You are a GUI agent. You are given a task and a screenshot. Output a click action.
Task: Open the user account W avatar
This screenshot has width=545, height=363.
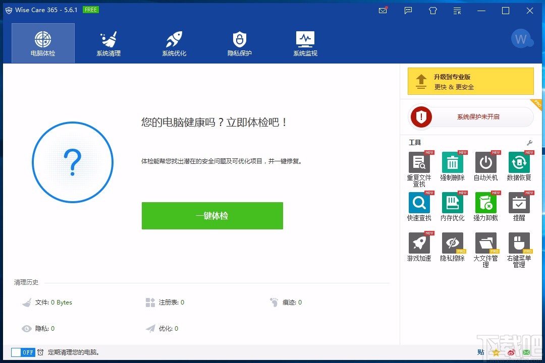pos(521,39)
